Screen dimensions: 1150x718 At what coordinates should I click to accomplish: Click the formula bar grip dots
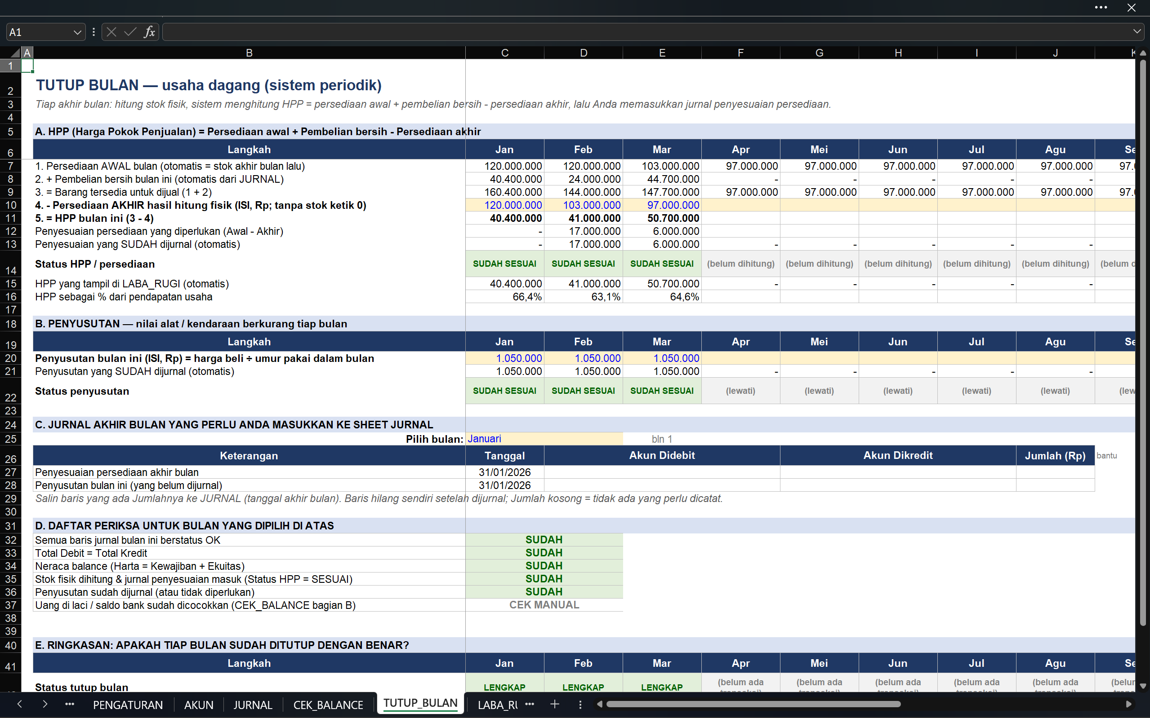click(x=94, y=32)
